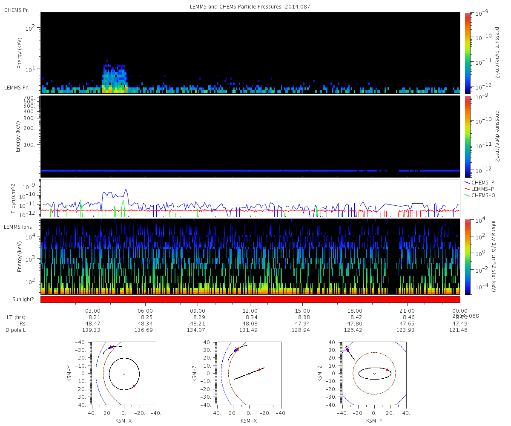Click the CHEMS-O legend entry

click(x=480, y=195)
